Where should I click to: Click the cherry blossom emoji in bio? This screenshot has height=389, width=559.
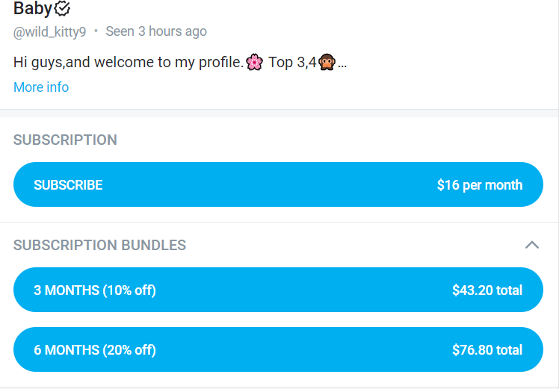tap(254, 62)
